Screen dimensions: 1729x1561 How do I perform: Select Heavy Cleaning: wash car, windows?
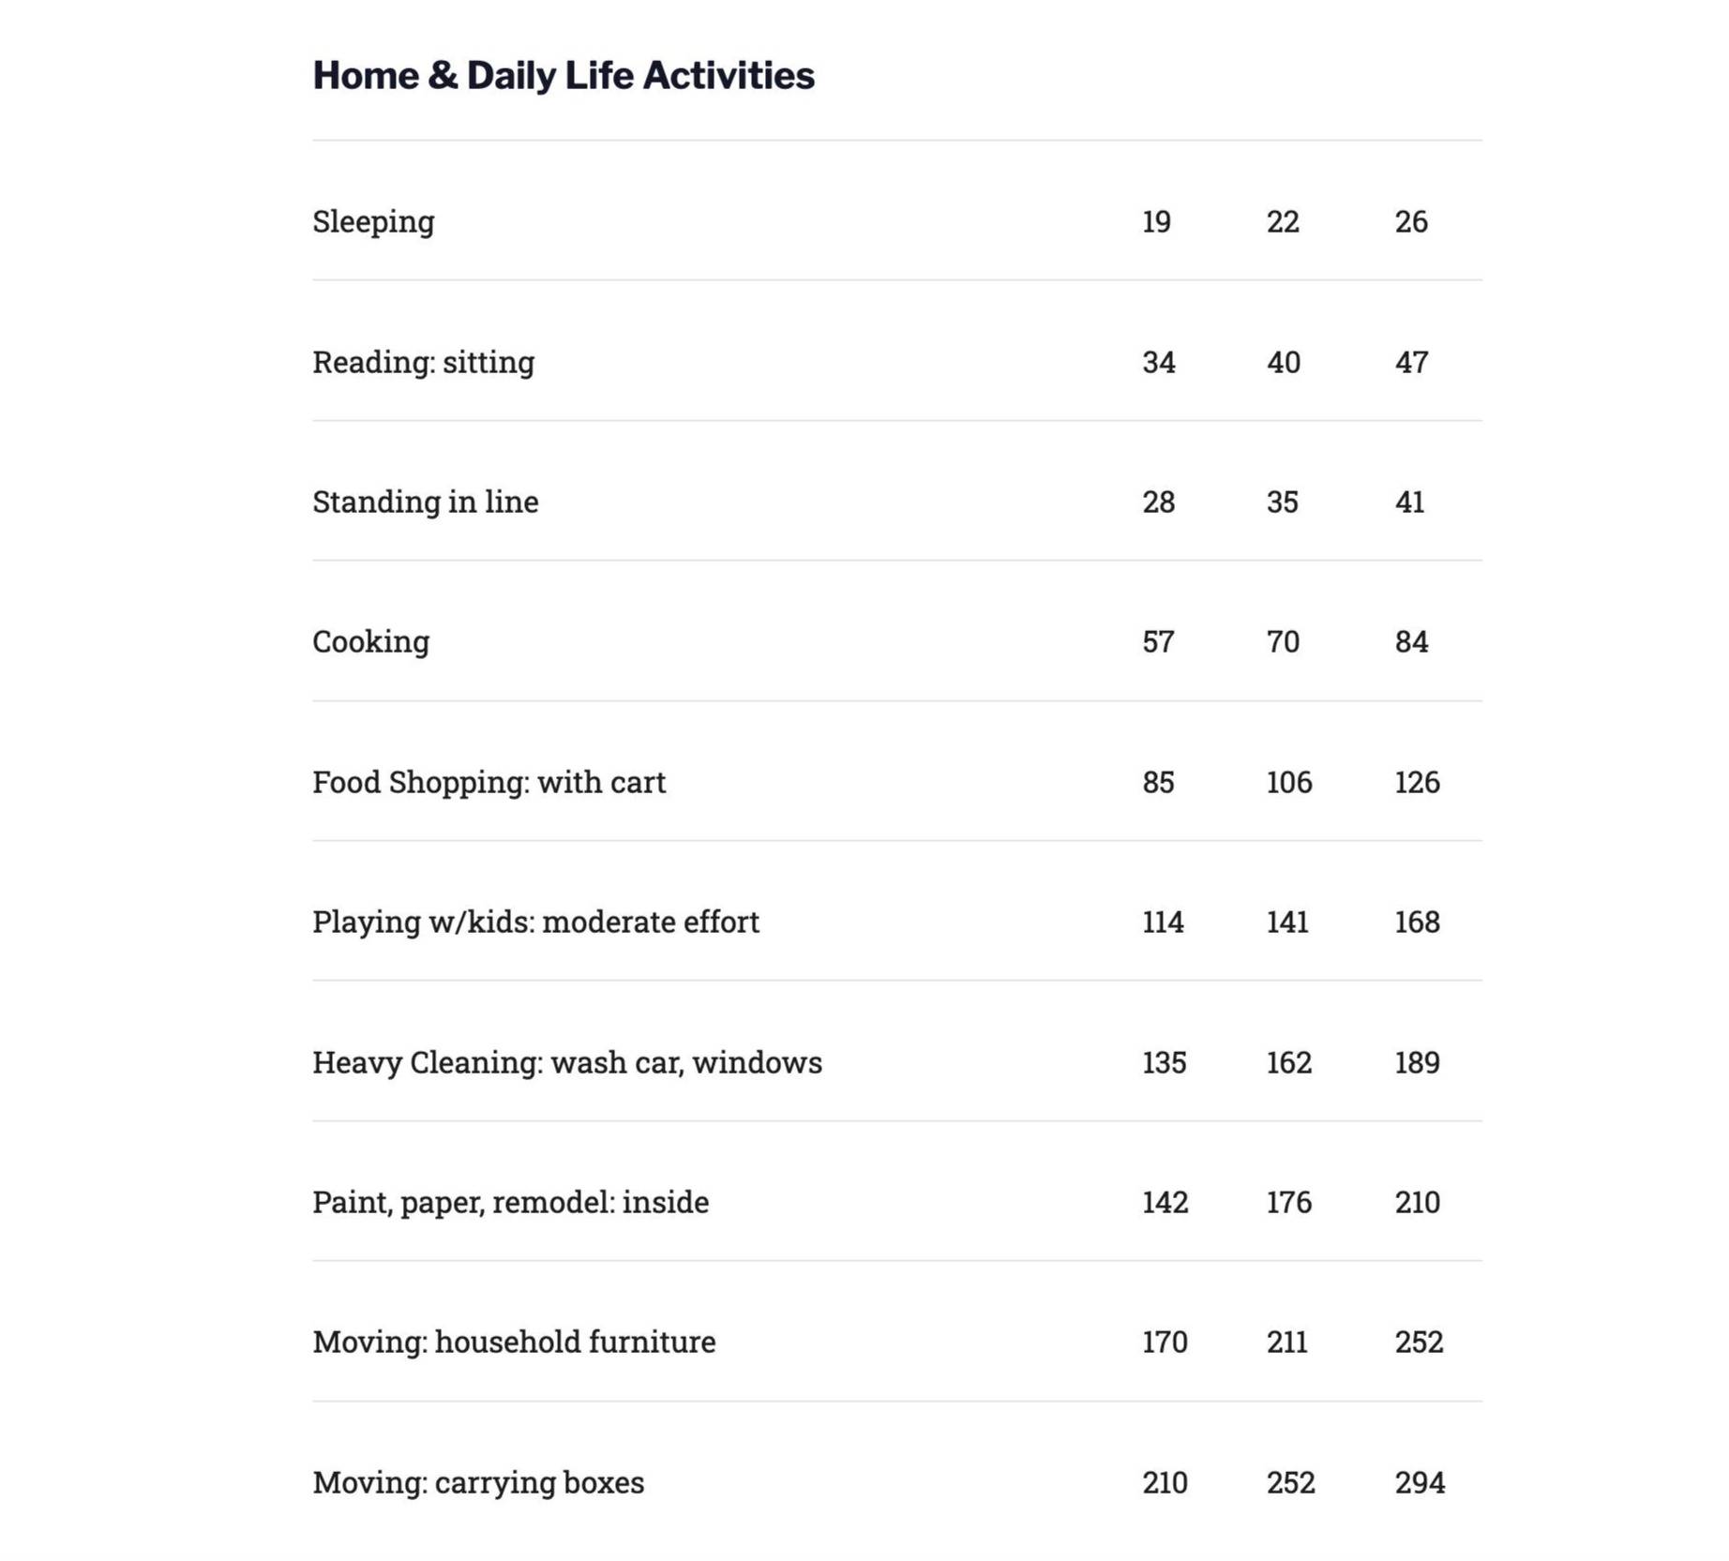click(x=566, y=1062)
